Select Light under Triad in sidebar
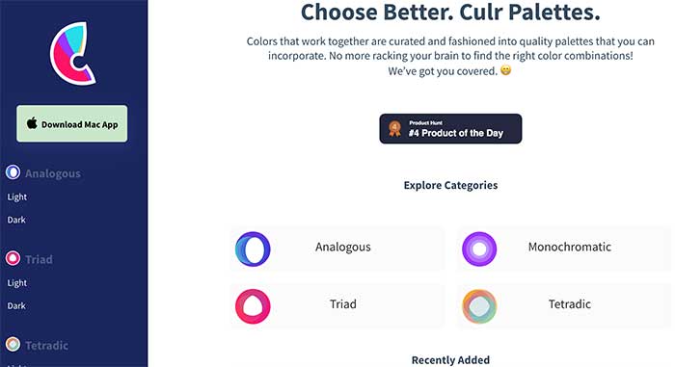The height and width of the screenshot is (367, 675). [16, 283]
